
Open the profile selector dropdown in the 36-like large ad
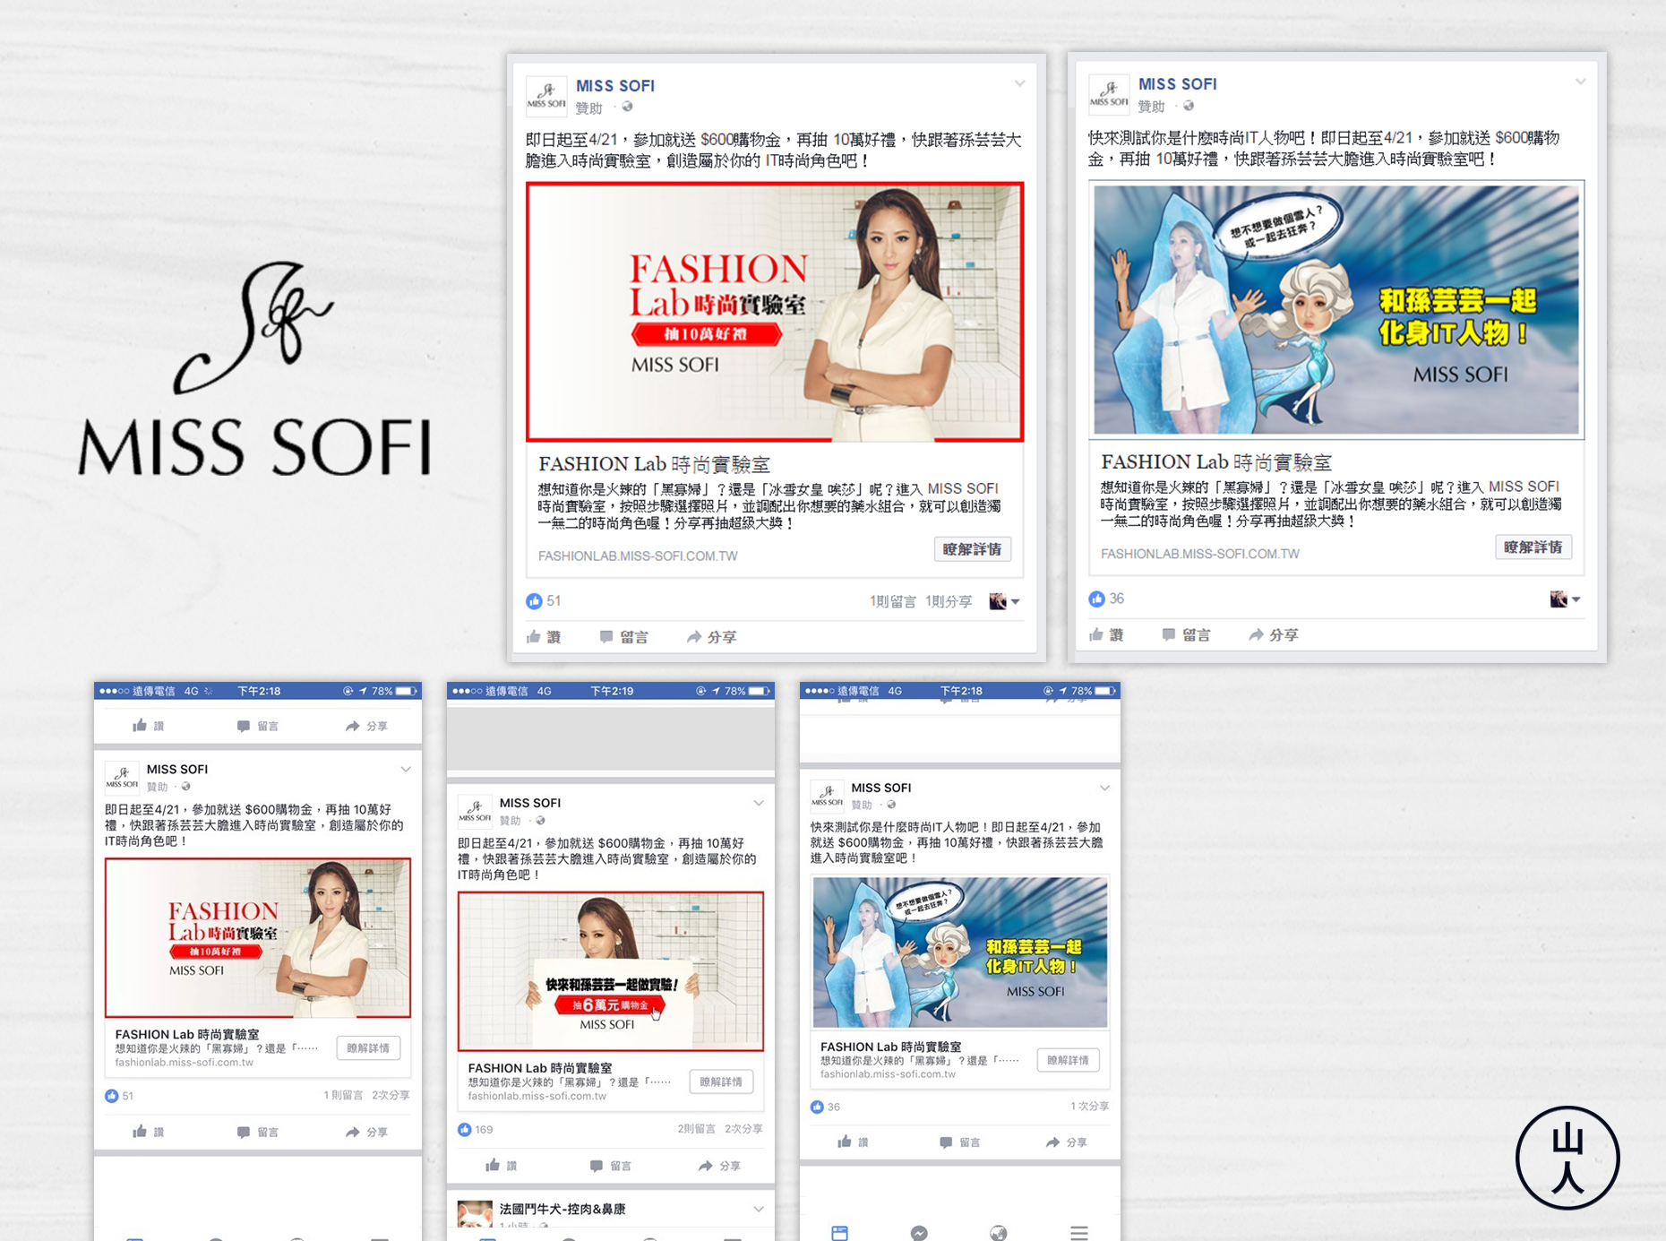(x=1565, y=599)
